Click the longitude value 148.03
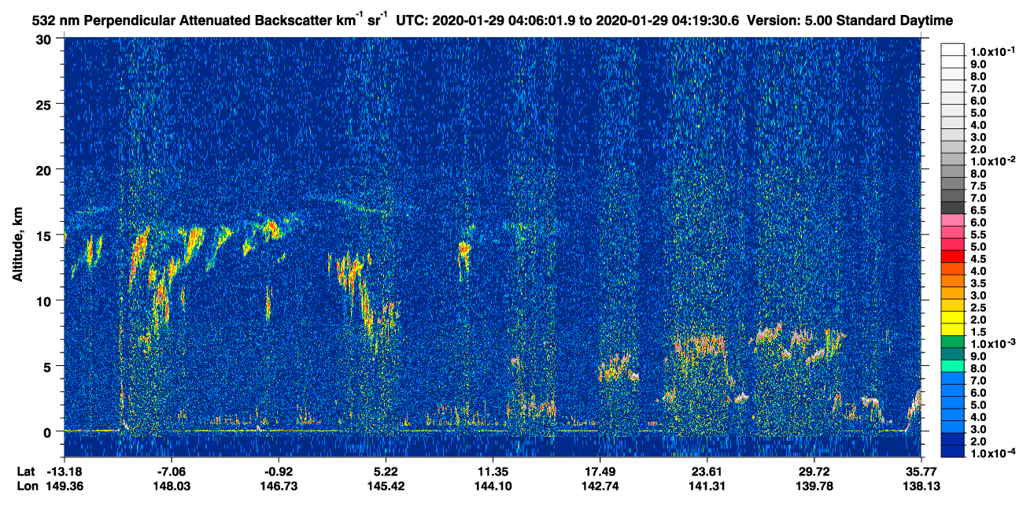 click(x=172, y=486)
